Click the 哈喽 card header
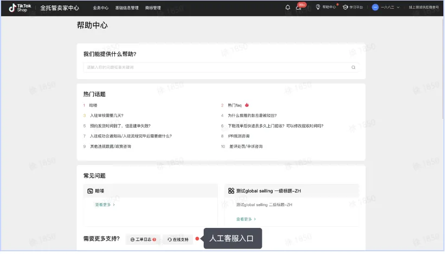This screenshot has height=254, width=445. pyautogui.click(x=151, y=191)
